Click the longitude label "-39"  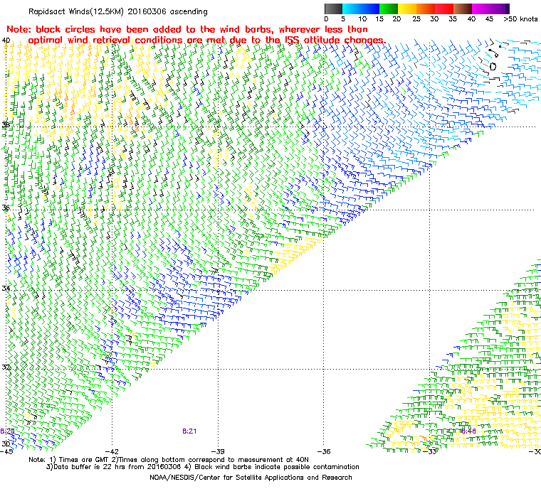pyautogui.click(x=218, y=451)
